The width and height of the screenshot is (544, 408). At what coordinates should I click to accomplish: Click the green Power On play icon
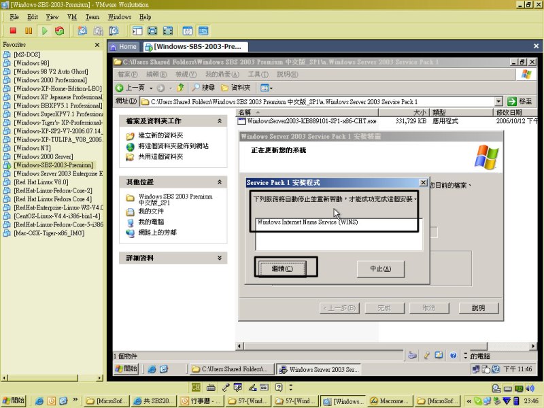pyautogui.click(x=44, y=31)
